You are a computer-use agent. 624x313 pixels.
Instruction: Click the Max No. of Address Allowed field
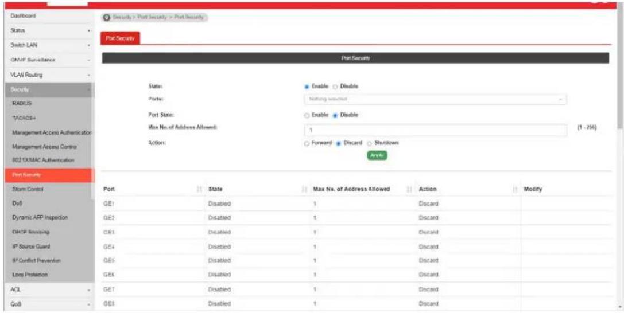tap(435, 130)
